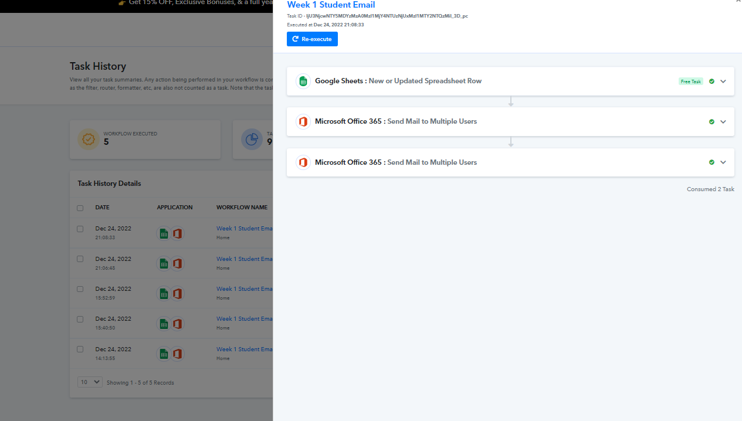Check the box for the 14:13:55 task
This screenshot has height=421, width=742.
tap(80, 349)
